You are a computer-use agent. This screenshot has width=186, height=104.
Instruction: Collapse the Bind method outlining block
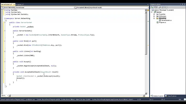tap(5, 41)
